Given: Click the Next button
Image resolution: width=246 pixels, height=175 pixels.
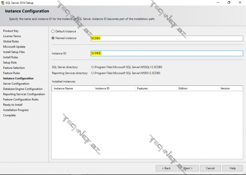Looking at the screenshot, I should click(x=188, y=168).
